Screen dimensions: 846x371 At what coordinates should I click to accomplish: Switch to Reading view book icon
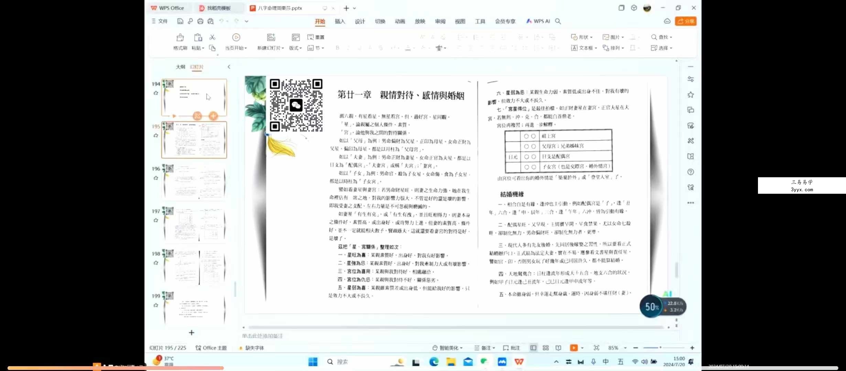(558, 348)
